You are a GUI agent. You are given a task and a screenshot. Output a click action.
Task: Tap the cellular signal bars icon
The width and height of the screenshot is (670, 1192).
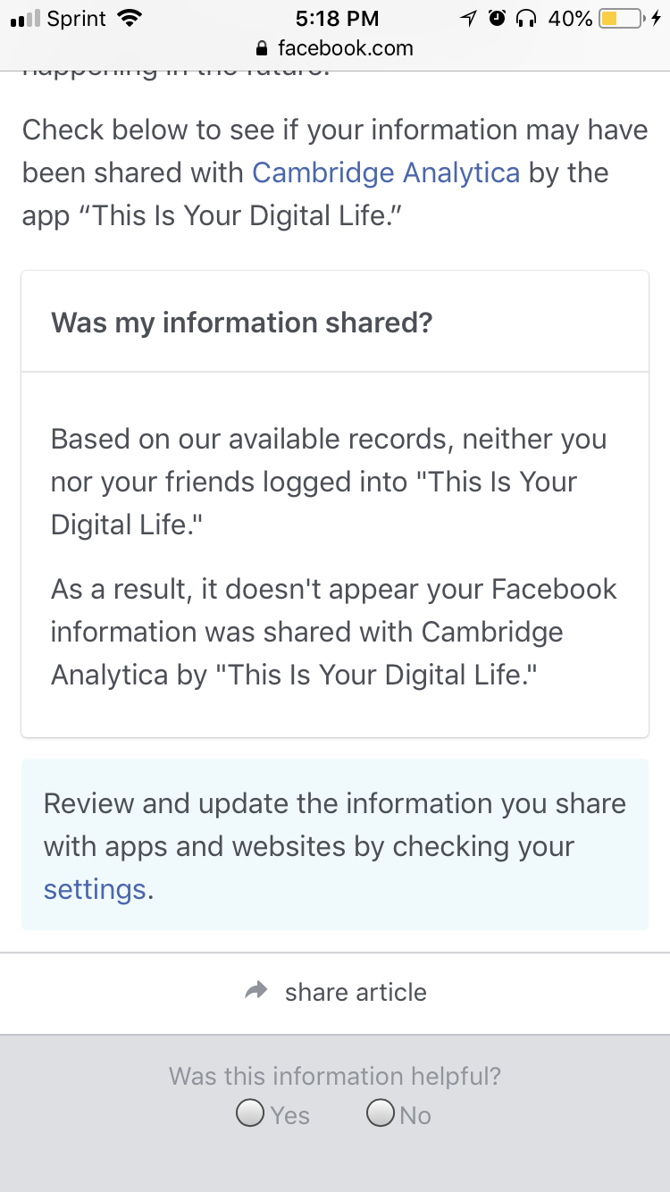click(x=24, y=18)
